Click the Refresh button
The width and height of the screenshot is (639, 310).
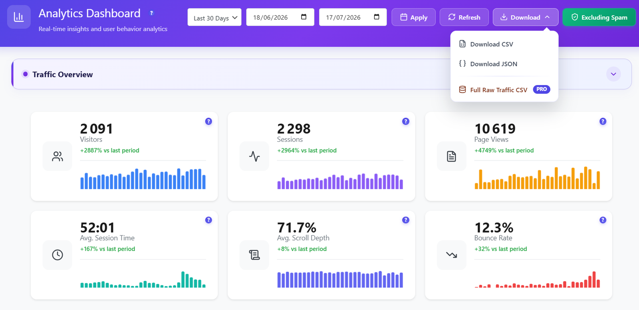464,17
